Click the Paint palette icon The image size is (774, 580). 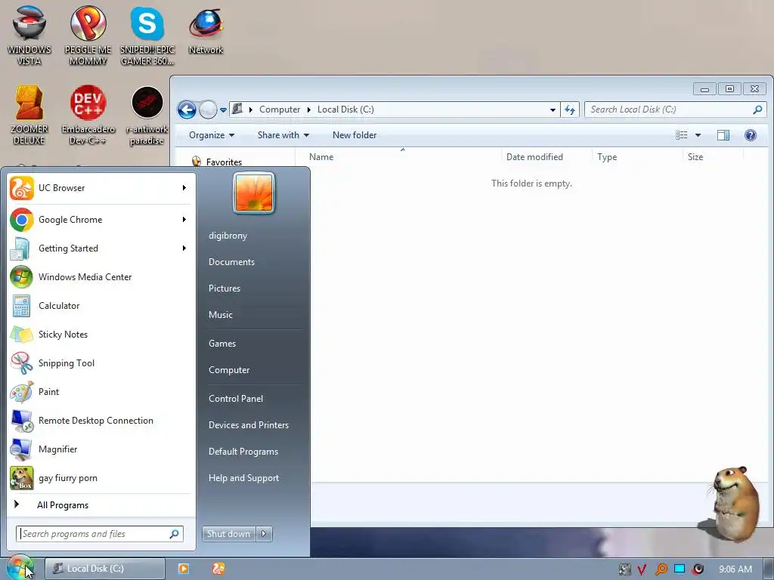[22, 392]
